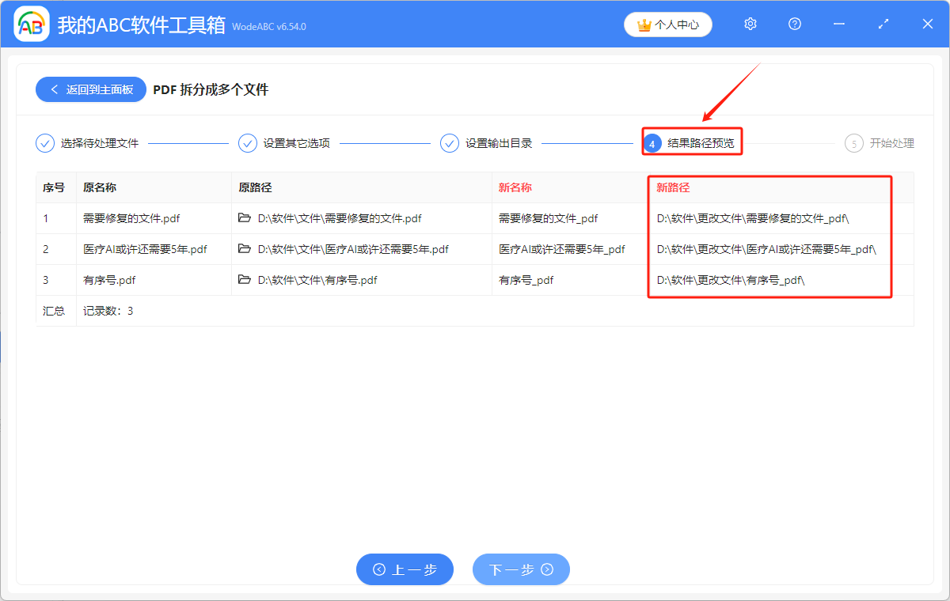Open the settings gear icon
The height and width of the screenshot is (601, 950).
click(x=750, y=24)
